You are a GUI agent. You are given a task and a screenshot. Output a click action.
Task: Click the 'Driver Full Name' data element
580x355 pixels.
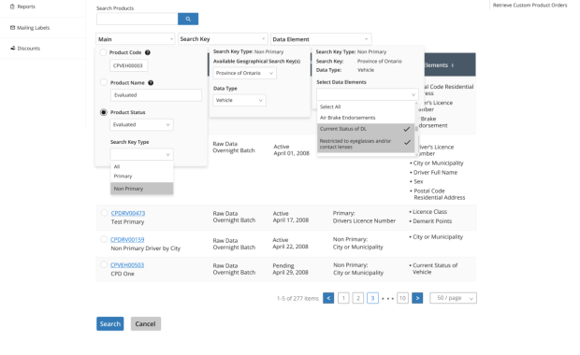(435, 173)
